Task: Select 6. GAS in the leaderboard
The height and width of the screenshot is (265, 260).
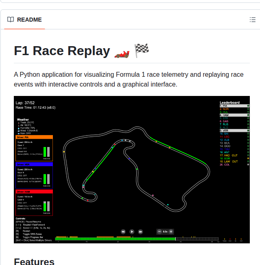Action: click(234, 121)
